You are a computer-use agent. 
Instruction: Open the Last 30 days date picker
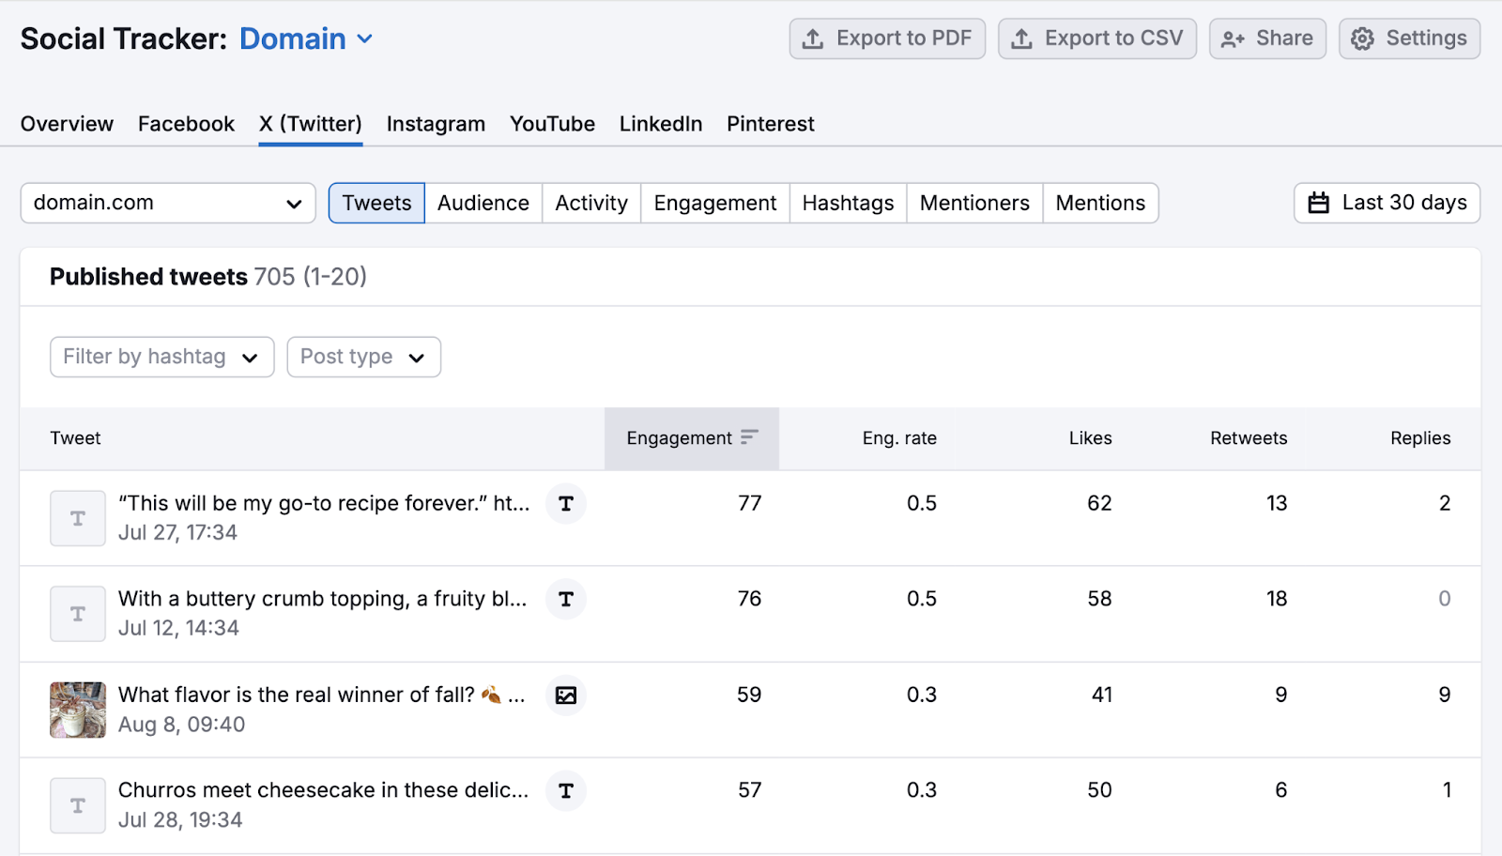coord(1387,203)
